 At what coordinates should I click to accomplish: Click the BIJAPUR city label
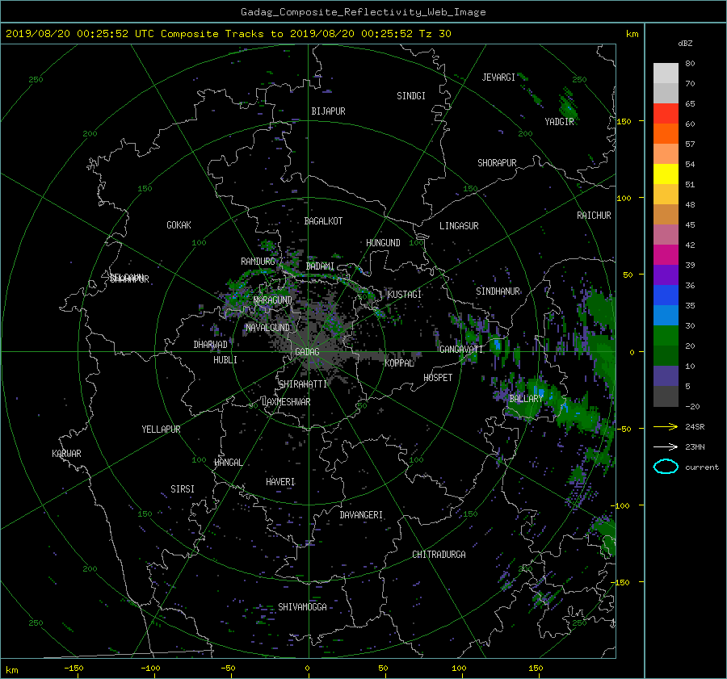click(x=328, y=111)
